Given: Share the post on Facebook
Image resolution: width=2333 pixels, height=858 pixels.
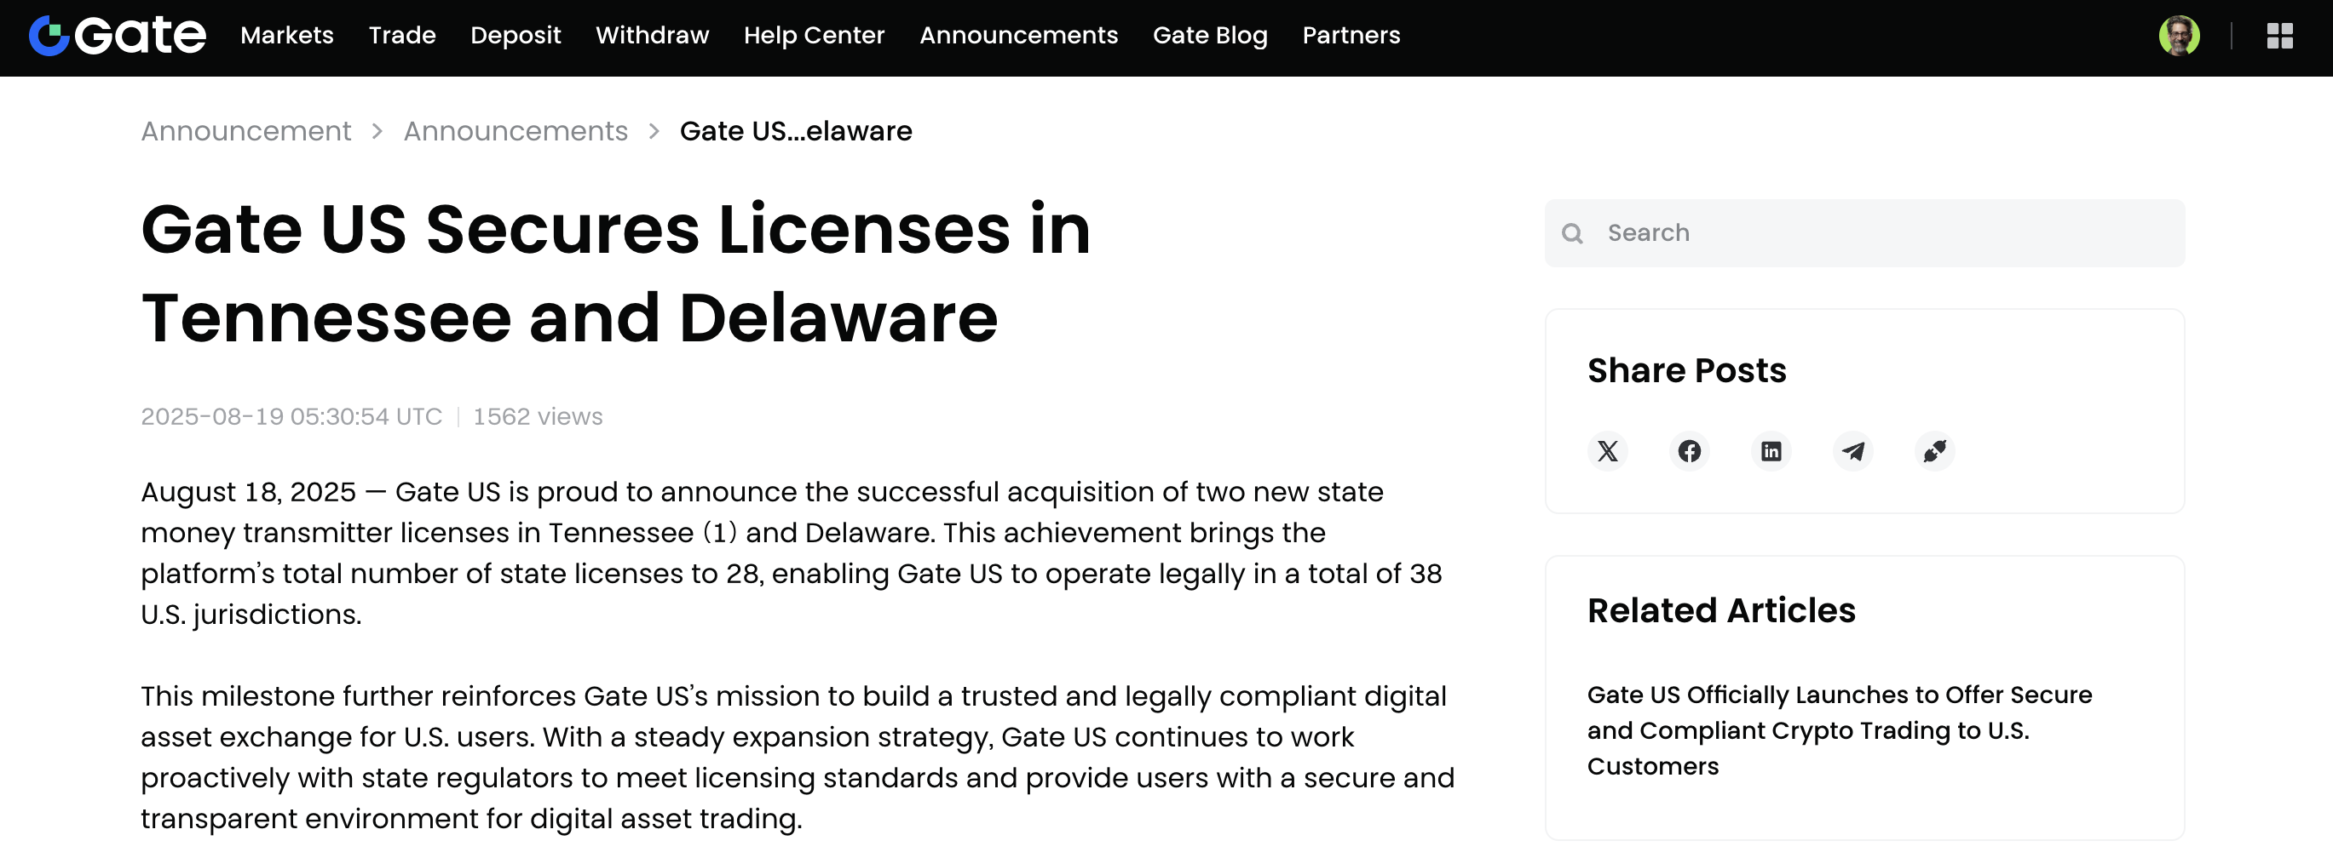Looking at the screenshot, I should point(1689,451).
